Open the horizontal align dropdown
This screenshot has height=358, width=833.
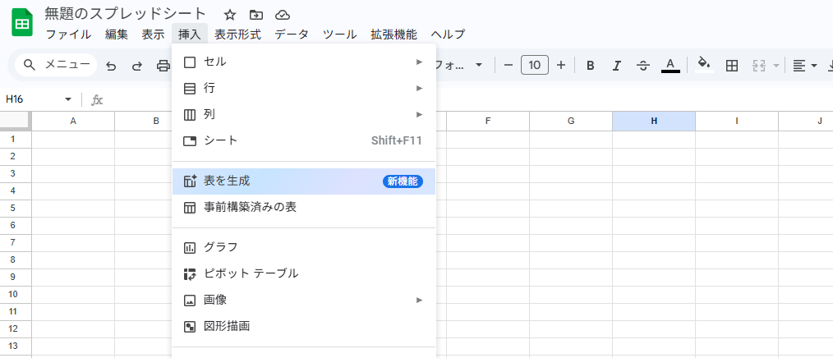804,66
